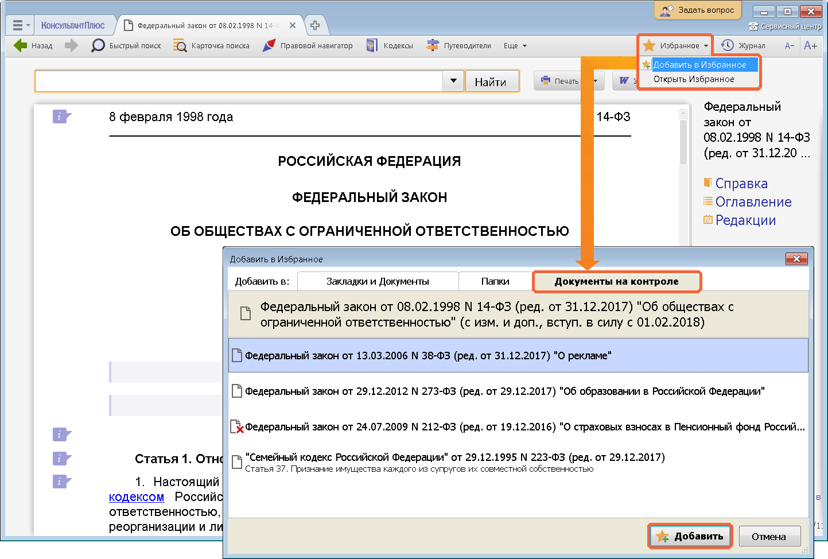Click the green Back arrow icon

tap(20, 45)
